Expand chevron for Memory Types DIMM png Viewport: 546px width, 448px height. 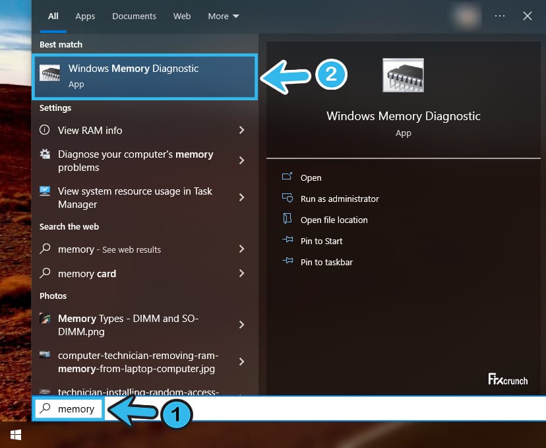(241, 325)
